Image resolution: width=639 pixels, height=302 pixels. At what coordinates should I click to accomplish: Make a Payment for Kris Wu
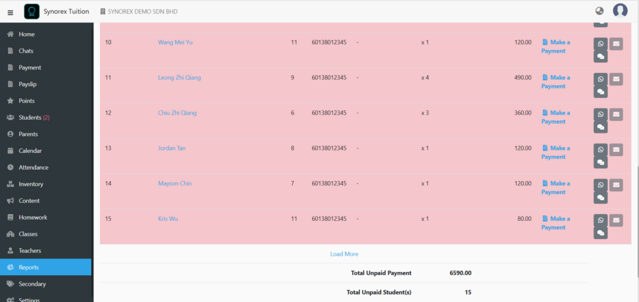point(556,223)
